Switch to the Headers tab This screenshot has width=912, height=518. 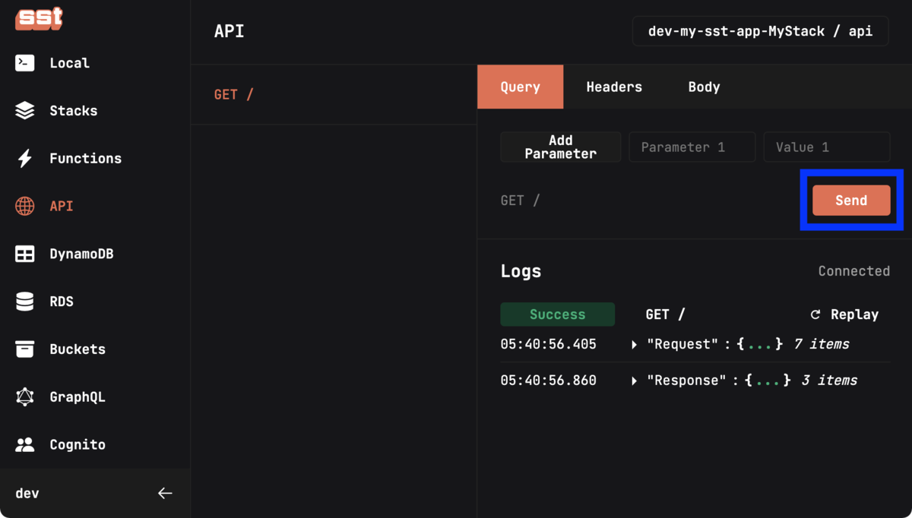(x=613, y=87)
